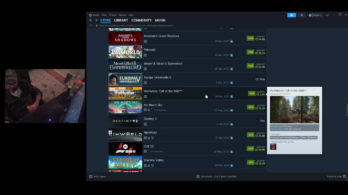Click the -90% discount badge for theHunter
This screenshot has width=348, height=195.
pyautogui.click(x=252, y=93)
